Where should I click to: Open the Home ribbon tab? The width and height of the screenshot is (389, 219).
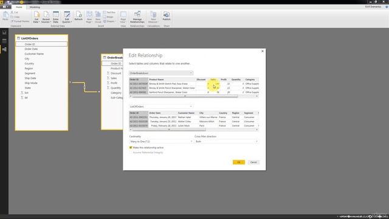pos(19,7)
